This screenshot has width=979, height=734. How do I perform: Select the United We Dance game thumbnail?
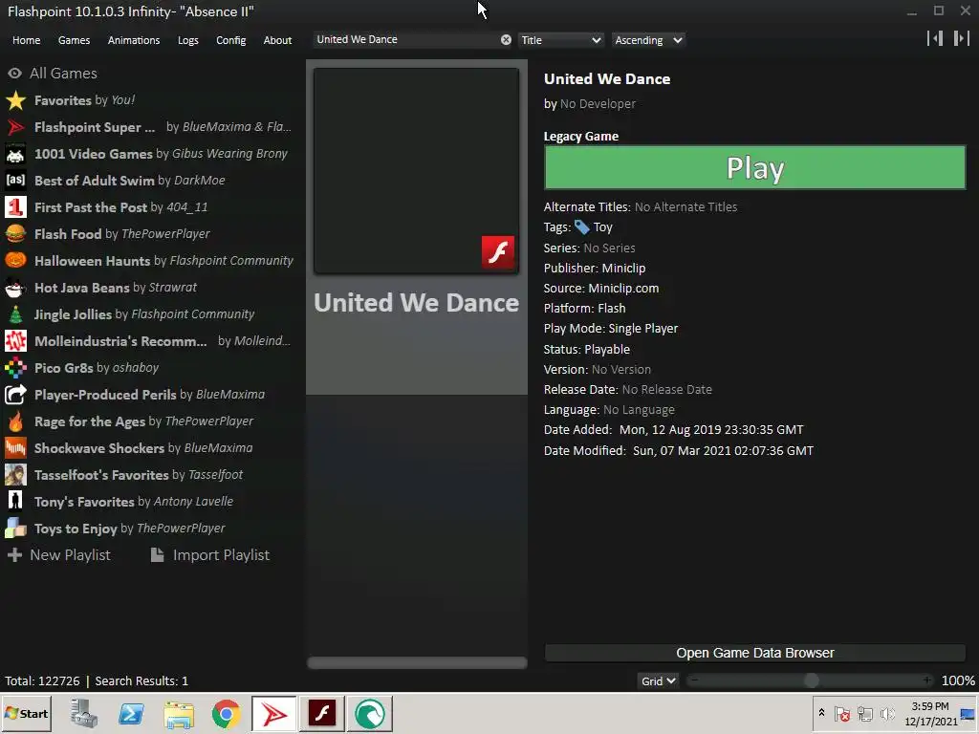417,171
